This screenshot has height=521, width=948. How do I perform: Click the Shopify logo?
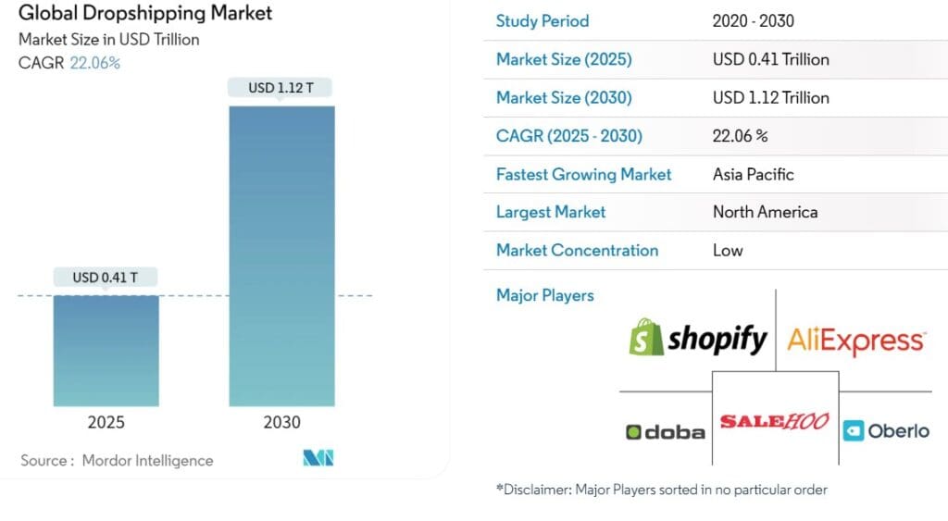click(698, 339)
